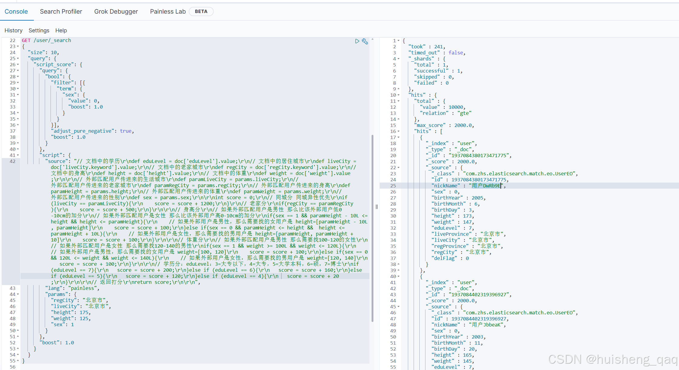
Task: Click the wrench request options icon
Action: [365, 41]
